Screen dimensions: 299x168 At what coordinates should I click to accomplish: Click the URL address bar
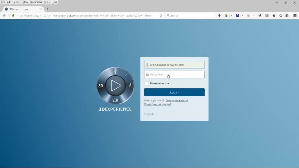[85, 16]
